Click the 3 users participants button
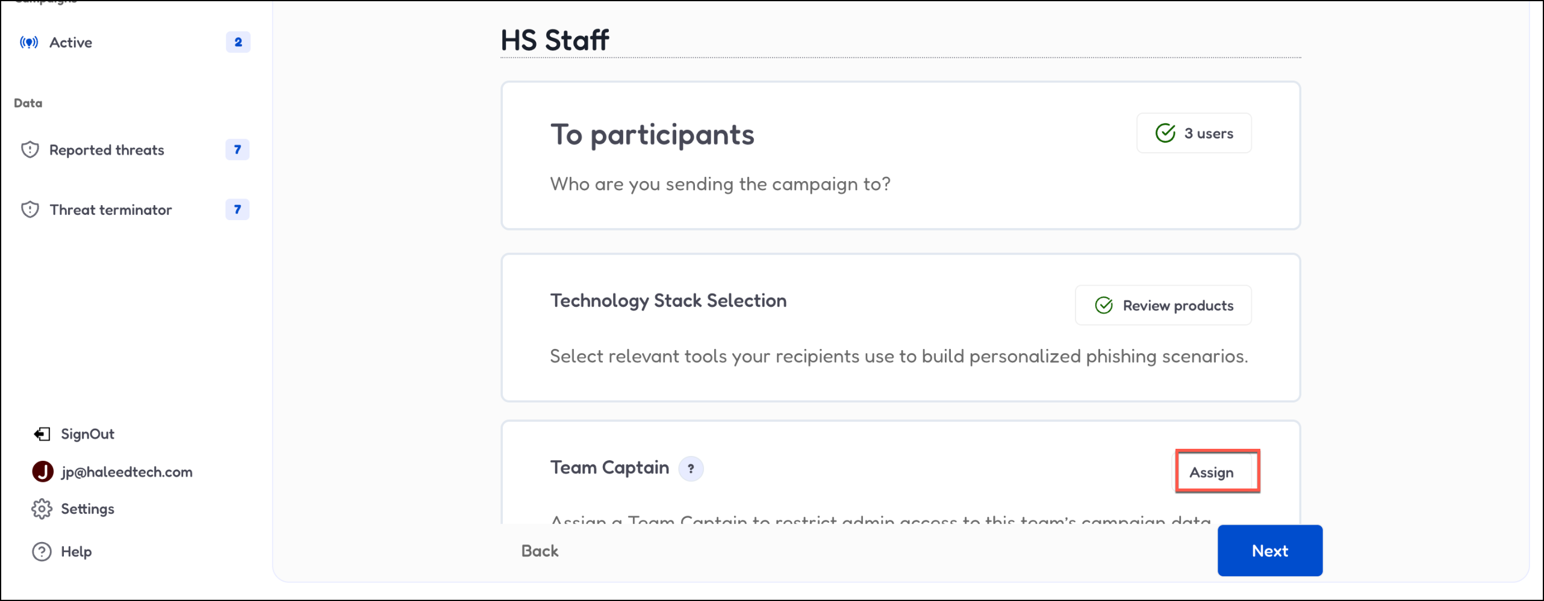The image size is (1544, 601). [1194, 133]
